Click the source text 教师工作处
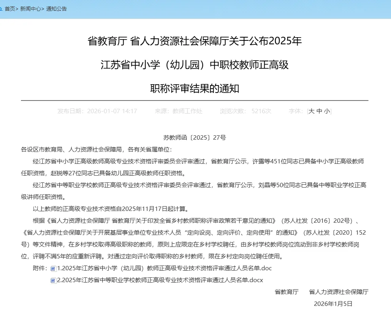This screenshot has height=332, width=391. (x=187, y=111)
